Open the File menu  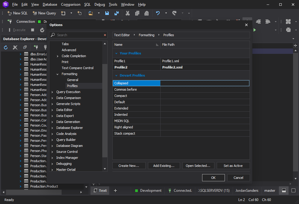click(x=15, y=4)
